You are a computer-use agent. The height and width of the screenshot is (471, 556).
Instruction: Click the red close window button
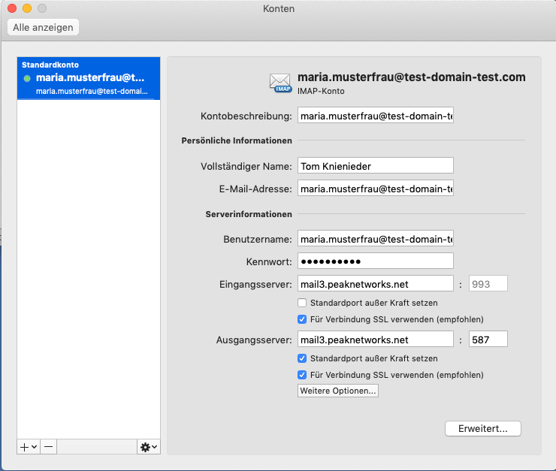(x=12, y=8)
